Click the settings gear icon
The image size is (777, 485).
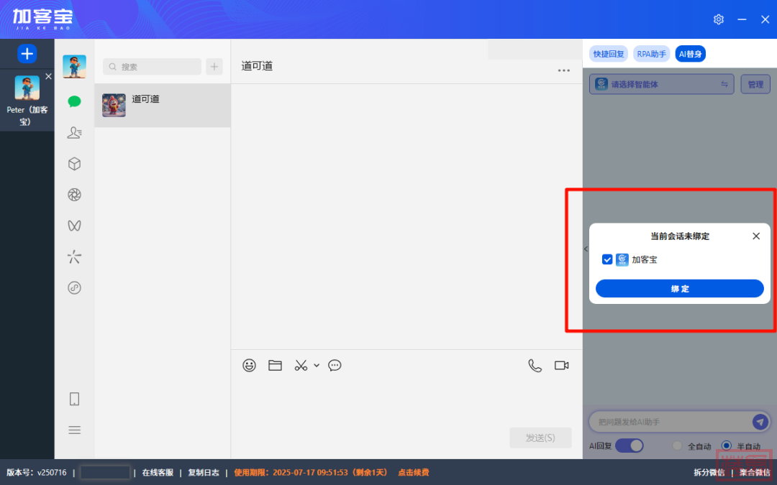[718, 19]
